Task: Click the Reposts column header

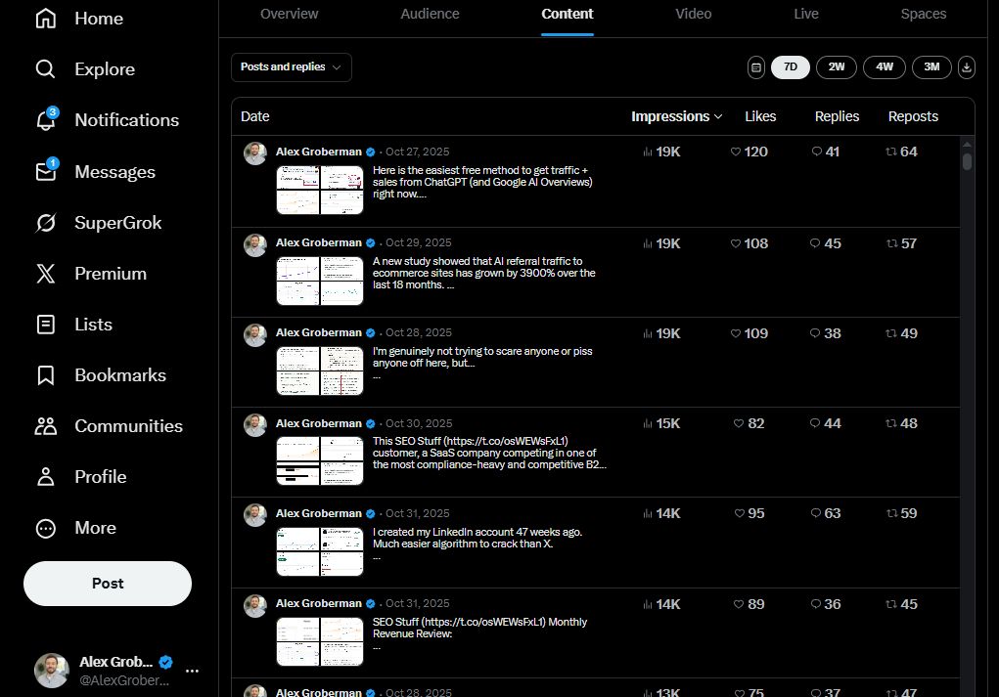Action: 913,116
